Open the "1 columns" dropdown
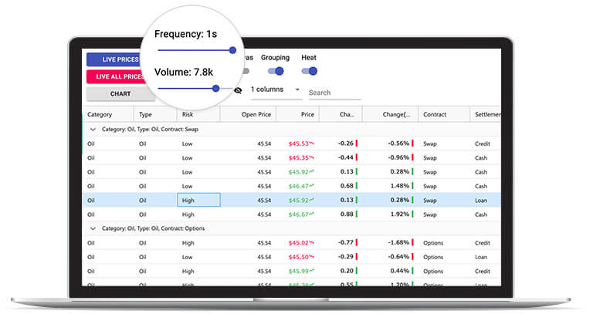This screenshot has height=314, width=593. click(x=276, y=89)
